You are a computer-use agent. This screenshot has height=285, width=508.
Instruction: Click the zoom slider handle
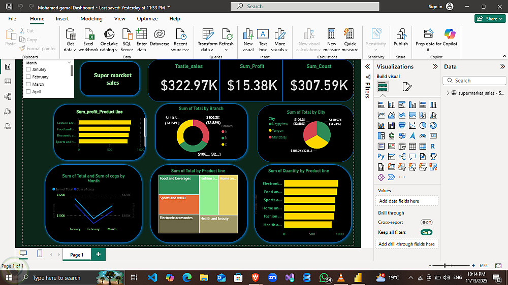[x=445, y=266]
